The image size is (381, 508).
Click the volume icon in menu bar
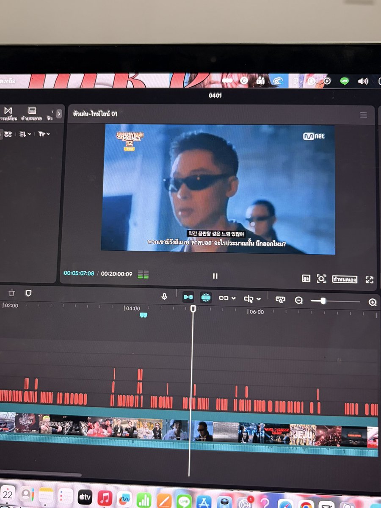(363, 81)
